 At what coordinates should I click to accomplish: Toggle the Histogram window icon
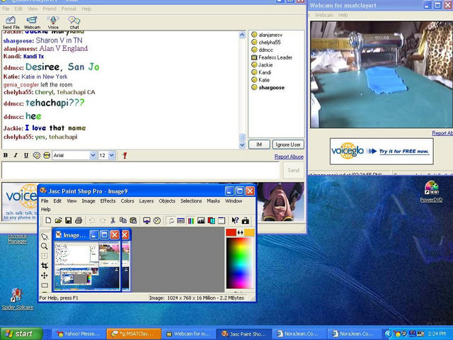(x=201, y=220)
